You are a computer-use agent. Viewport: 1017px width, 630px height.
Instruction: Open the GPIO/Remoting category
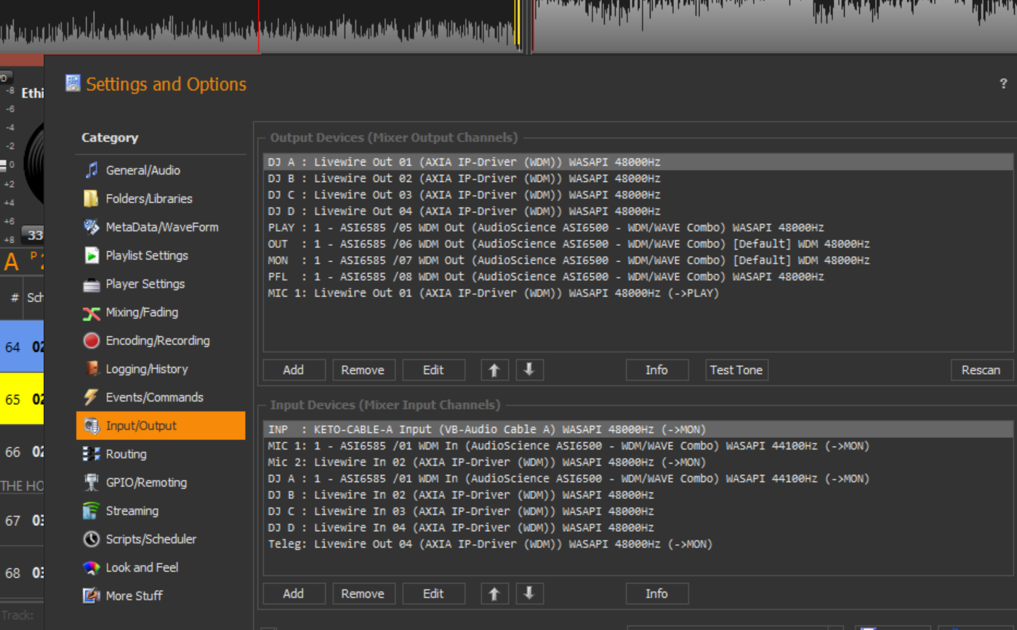145,482
